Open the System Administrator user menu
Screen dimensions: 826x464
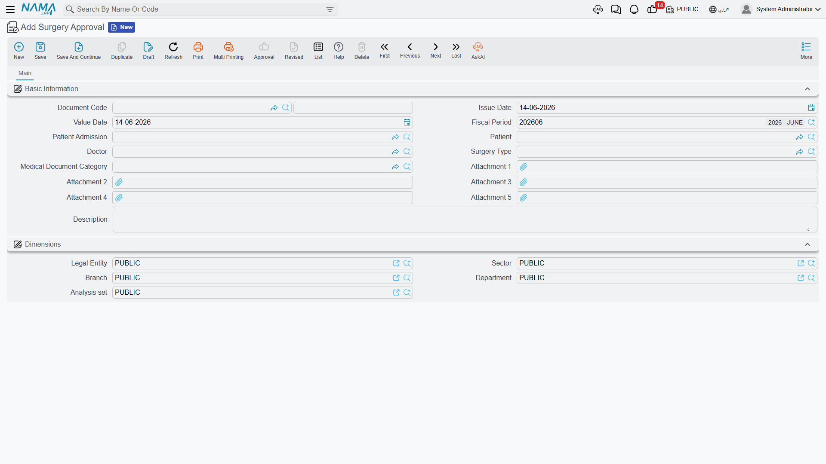pyautogui.click(x=781, y=9)
